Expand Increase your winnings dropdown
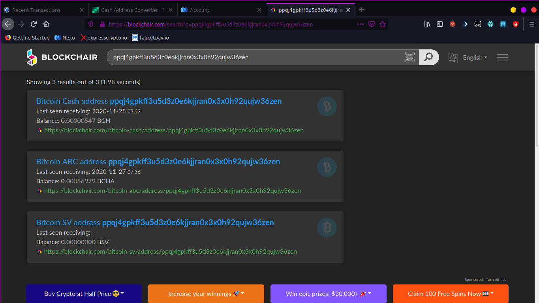 206,294
